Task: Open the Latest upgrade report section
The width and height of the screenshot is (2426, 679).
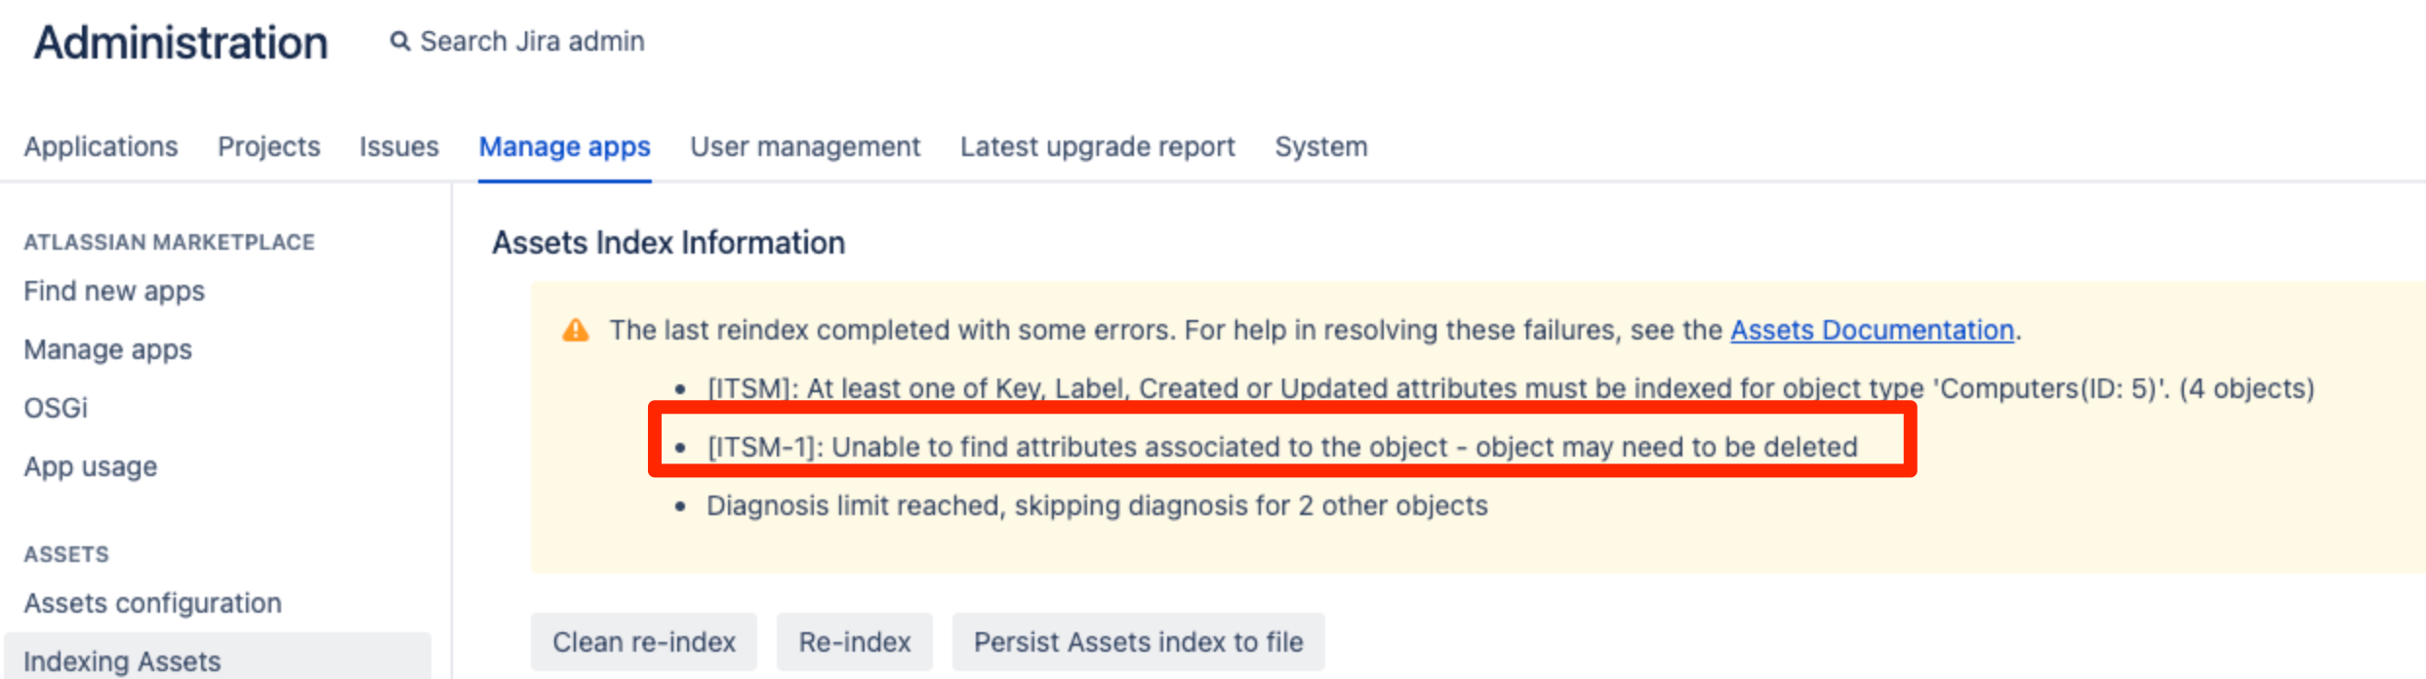Action: 1097,146
